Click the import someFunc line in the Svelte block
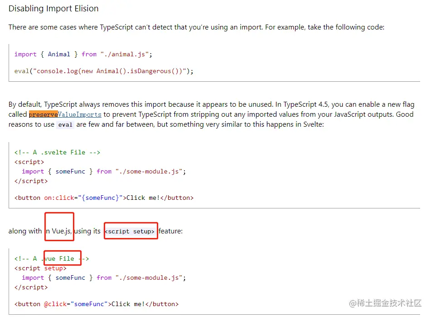Screen dimensions: 431x317 [104, 172]
